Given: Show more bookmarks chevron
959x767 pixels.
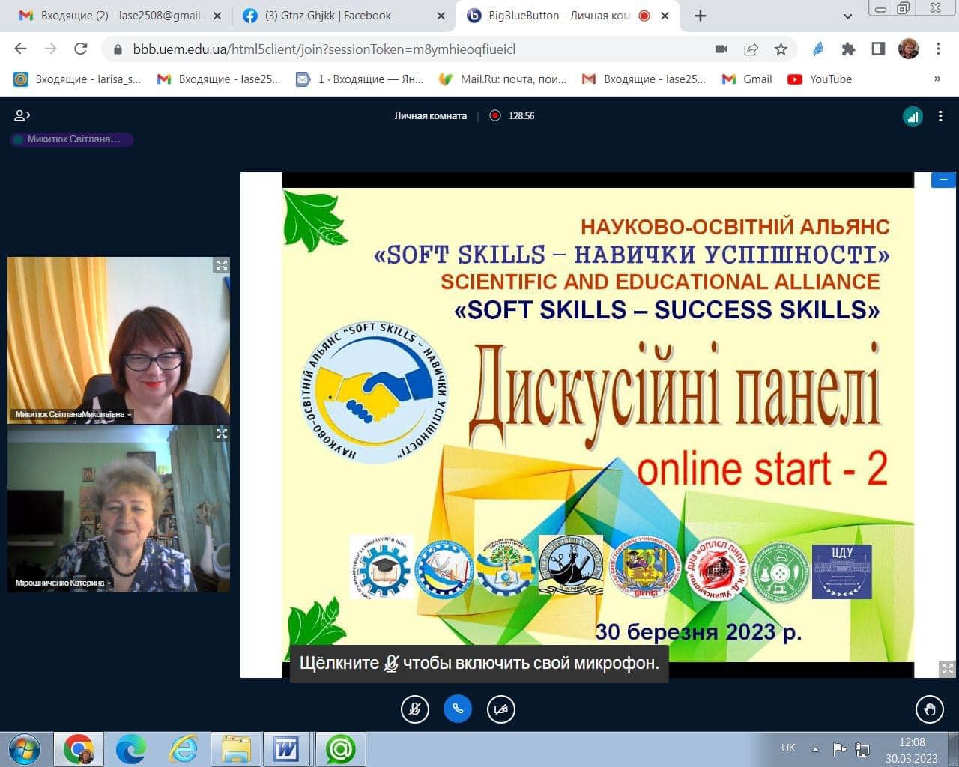Looking at the screenshot, I should click(x=937, y=79).
